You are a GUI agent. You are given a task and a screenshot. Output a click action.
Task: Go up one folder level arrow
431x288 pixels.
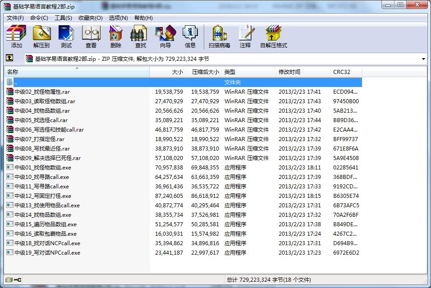[x=10, y=59]
